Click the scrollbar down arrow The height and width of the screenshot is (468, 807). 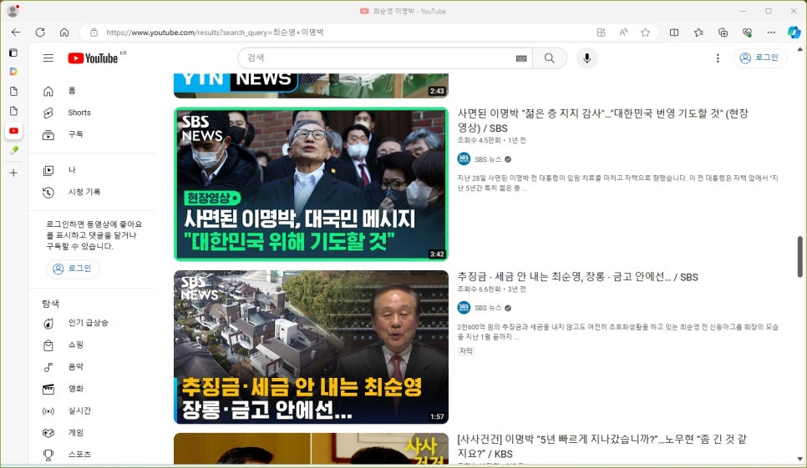[x=799, y=460]
